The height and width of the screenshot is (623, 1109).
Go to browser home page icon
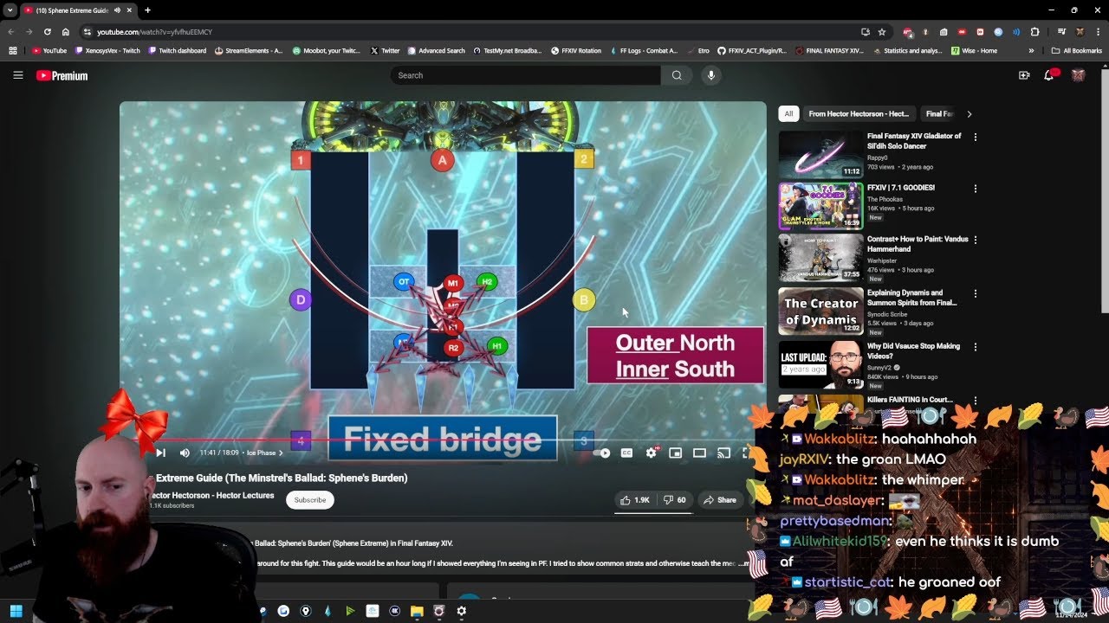[65, 32]
